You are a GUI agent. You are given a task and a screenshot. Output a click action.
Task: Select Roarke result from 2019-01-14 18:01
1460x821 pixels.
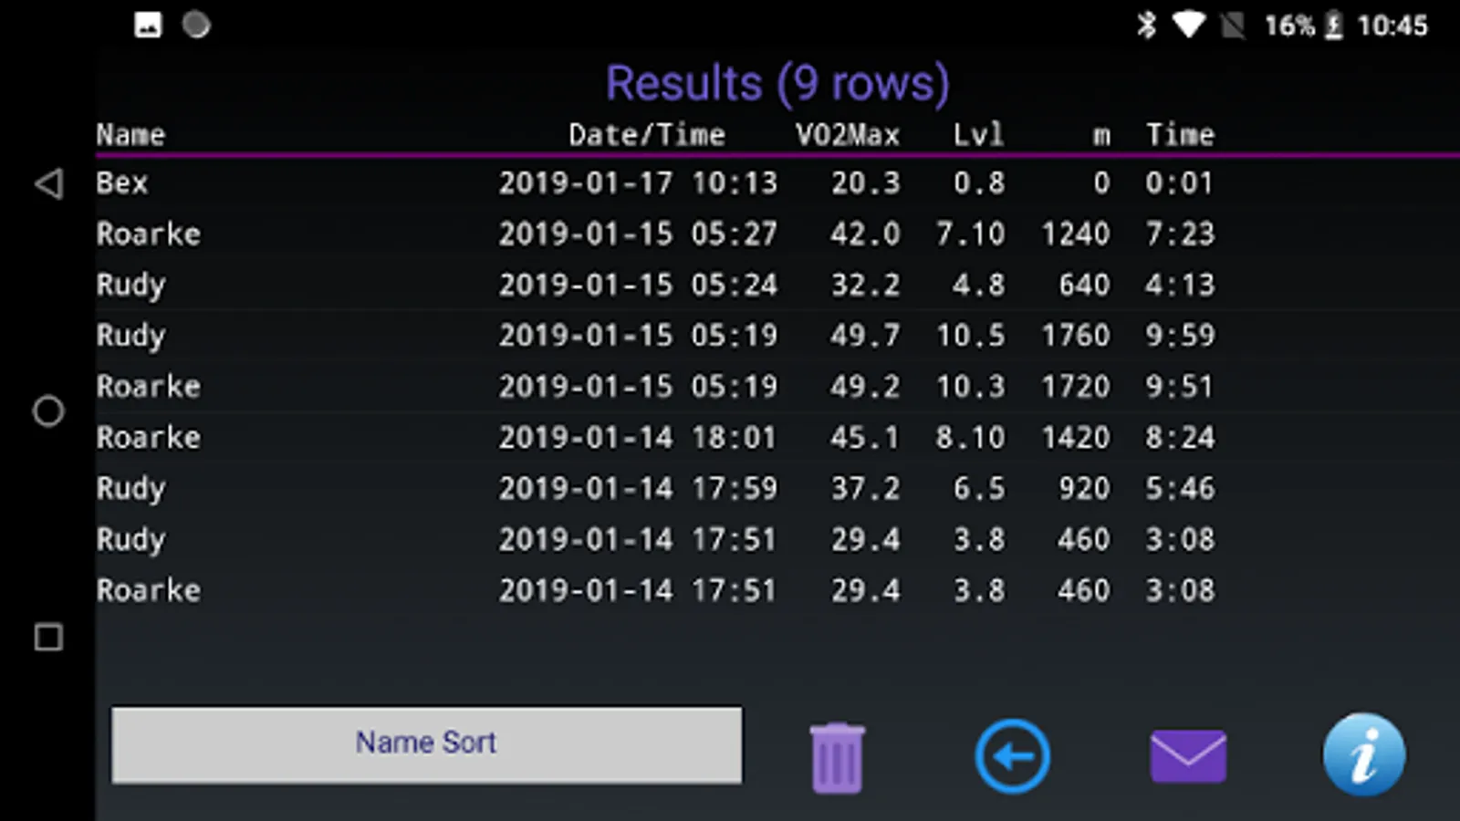(639, 438)
